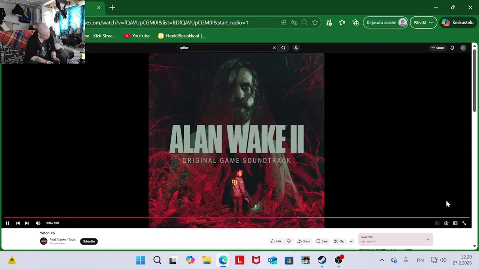Click the translate page icon
Screen dimensions: 479x269
(294, 22)
